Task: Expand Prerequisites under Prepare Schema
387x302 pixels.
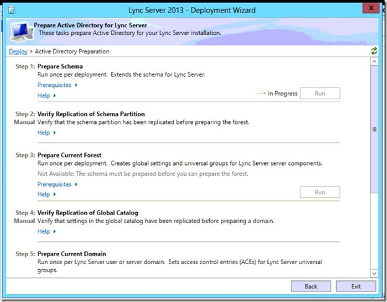Action: pos(57,85)
